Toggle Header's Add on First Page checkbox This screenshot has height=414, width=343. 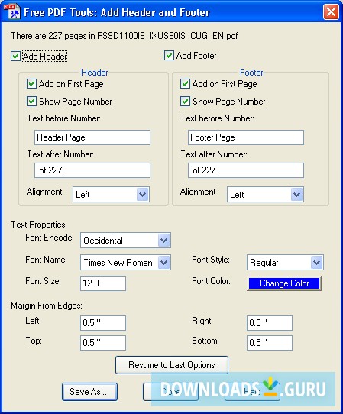pos(31,84)
